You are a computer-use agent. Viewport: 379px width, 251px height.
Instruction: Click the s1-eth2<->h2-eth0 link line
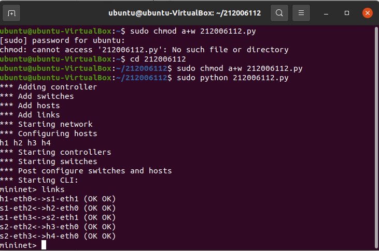pos(58,208)
